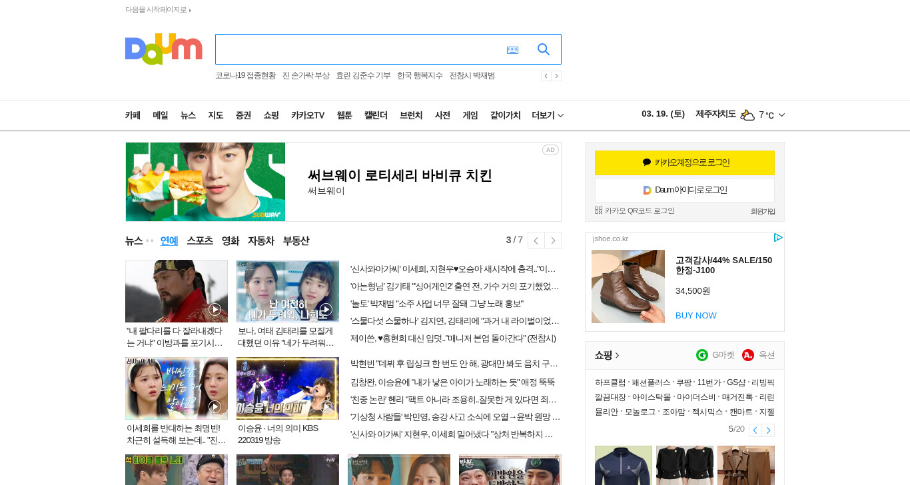Open headline about 김창완, 이승윤
910x485 pixels.
tap(453, 382)
